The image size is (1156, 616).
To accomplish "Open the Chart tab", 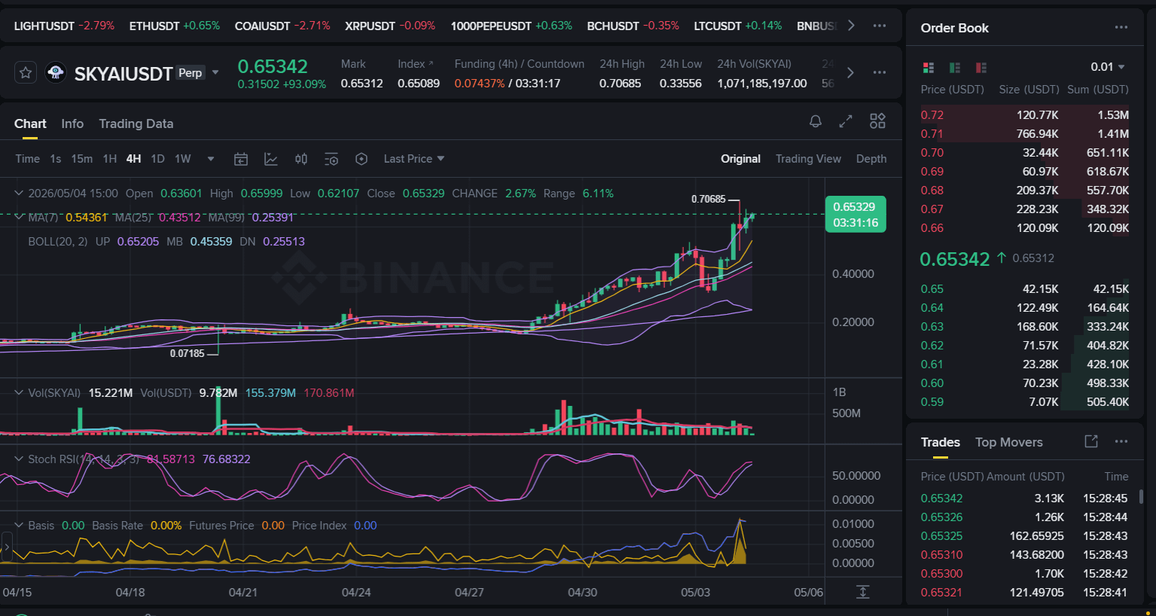I will coord(30,124).
